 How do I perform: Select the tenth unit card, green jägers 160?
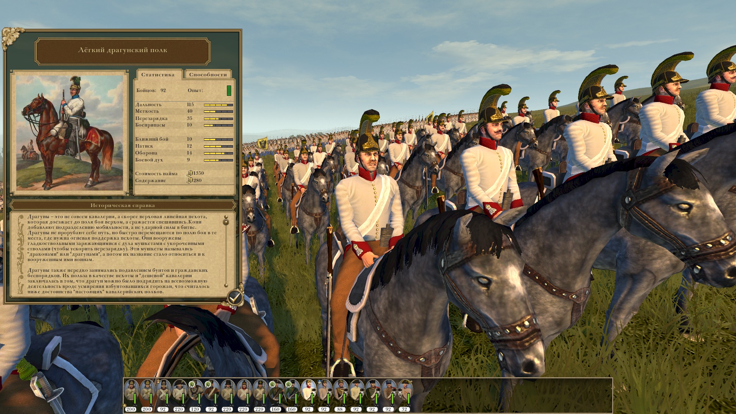pyautogui.click(x=276, y=395)
